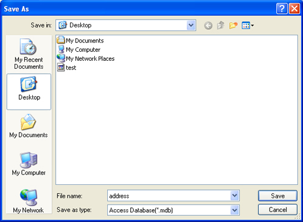Click the Cancel button
This screenshot has width=303, height=222.
point(277,209)
